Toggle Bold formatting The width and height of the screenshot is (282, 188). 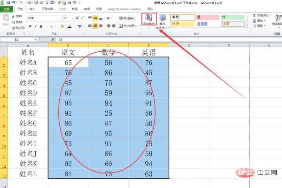coord(30,26)
